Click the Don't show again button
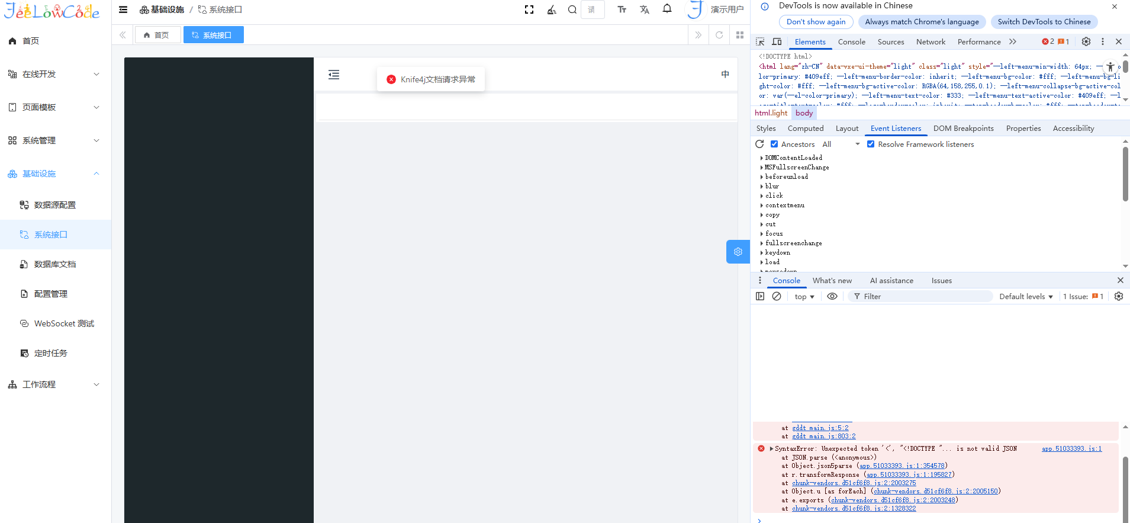1130x523 pixels. pos(816,22)
